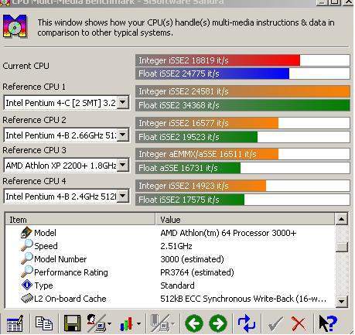Select the Performance Rating row

click(x=170, y=272)
